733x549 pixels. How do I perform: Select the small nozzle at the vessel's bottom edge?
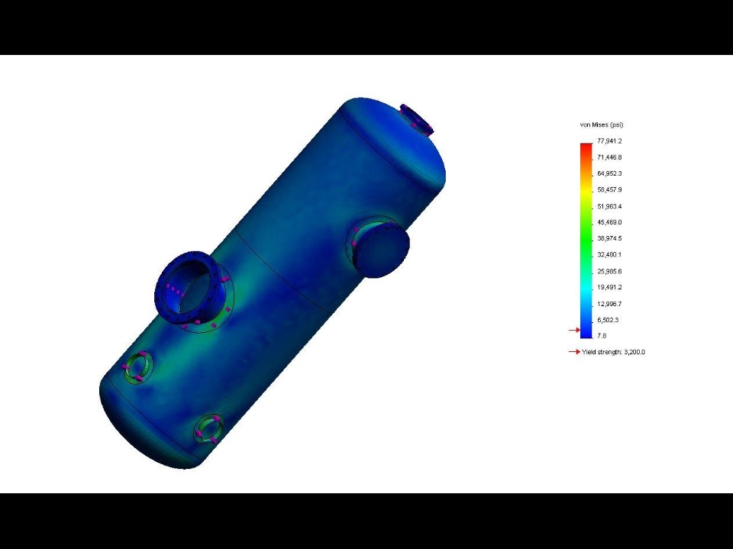(x=208, y=428)
